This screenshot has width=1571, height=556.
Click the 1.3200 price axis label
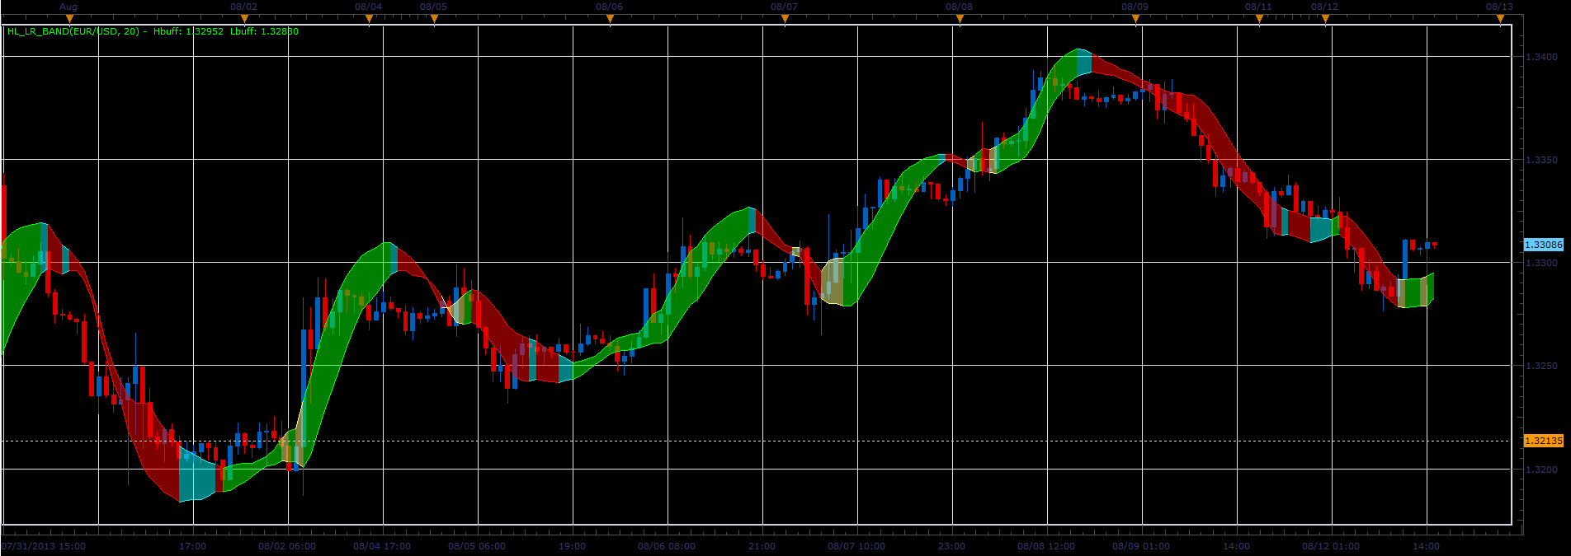(1541, 470)
